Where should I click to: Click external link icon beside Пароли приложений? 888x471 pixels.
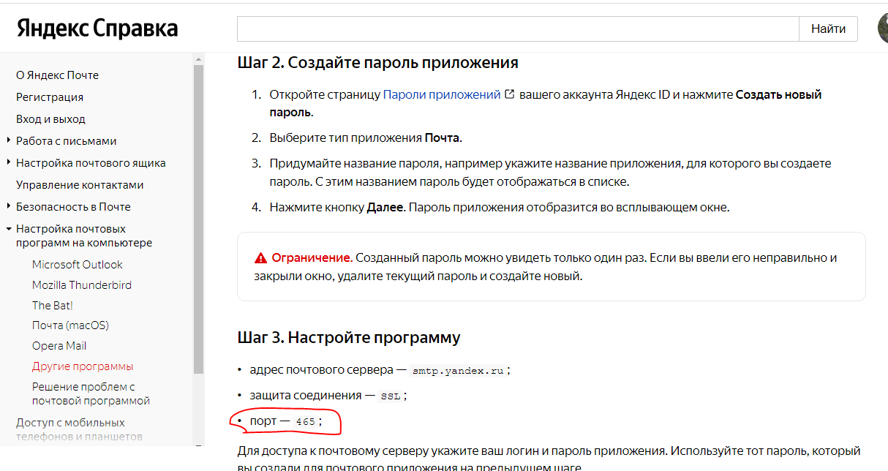coord(510,94)
